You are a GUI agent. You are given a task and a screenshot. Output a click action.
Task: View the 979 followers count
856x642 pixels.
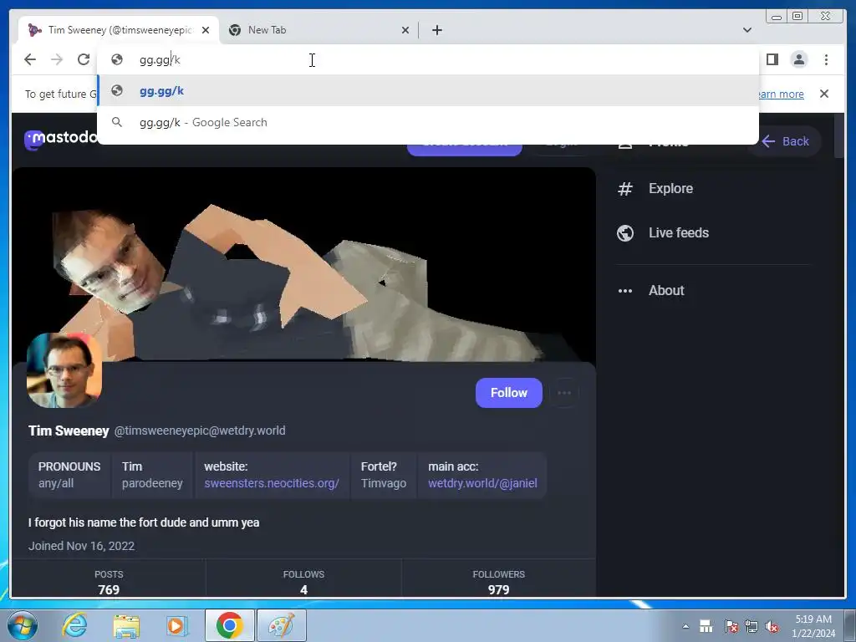498,582
